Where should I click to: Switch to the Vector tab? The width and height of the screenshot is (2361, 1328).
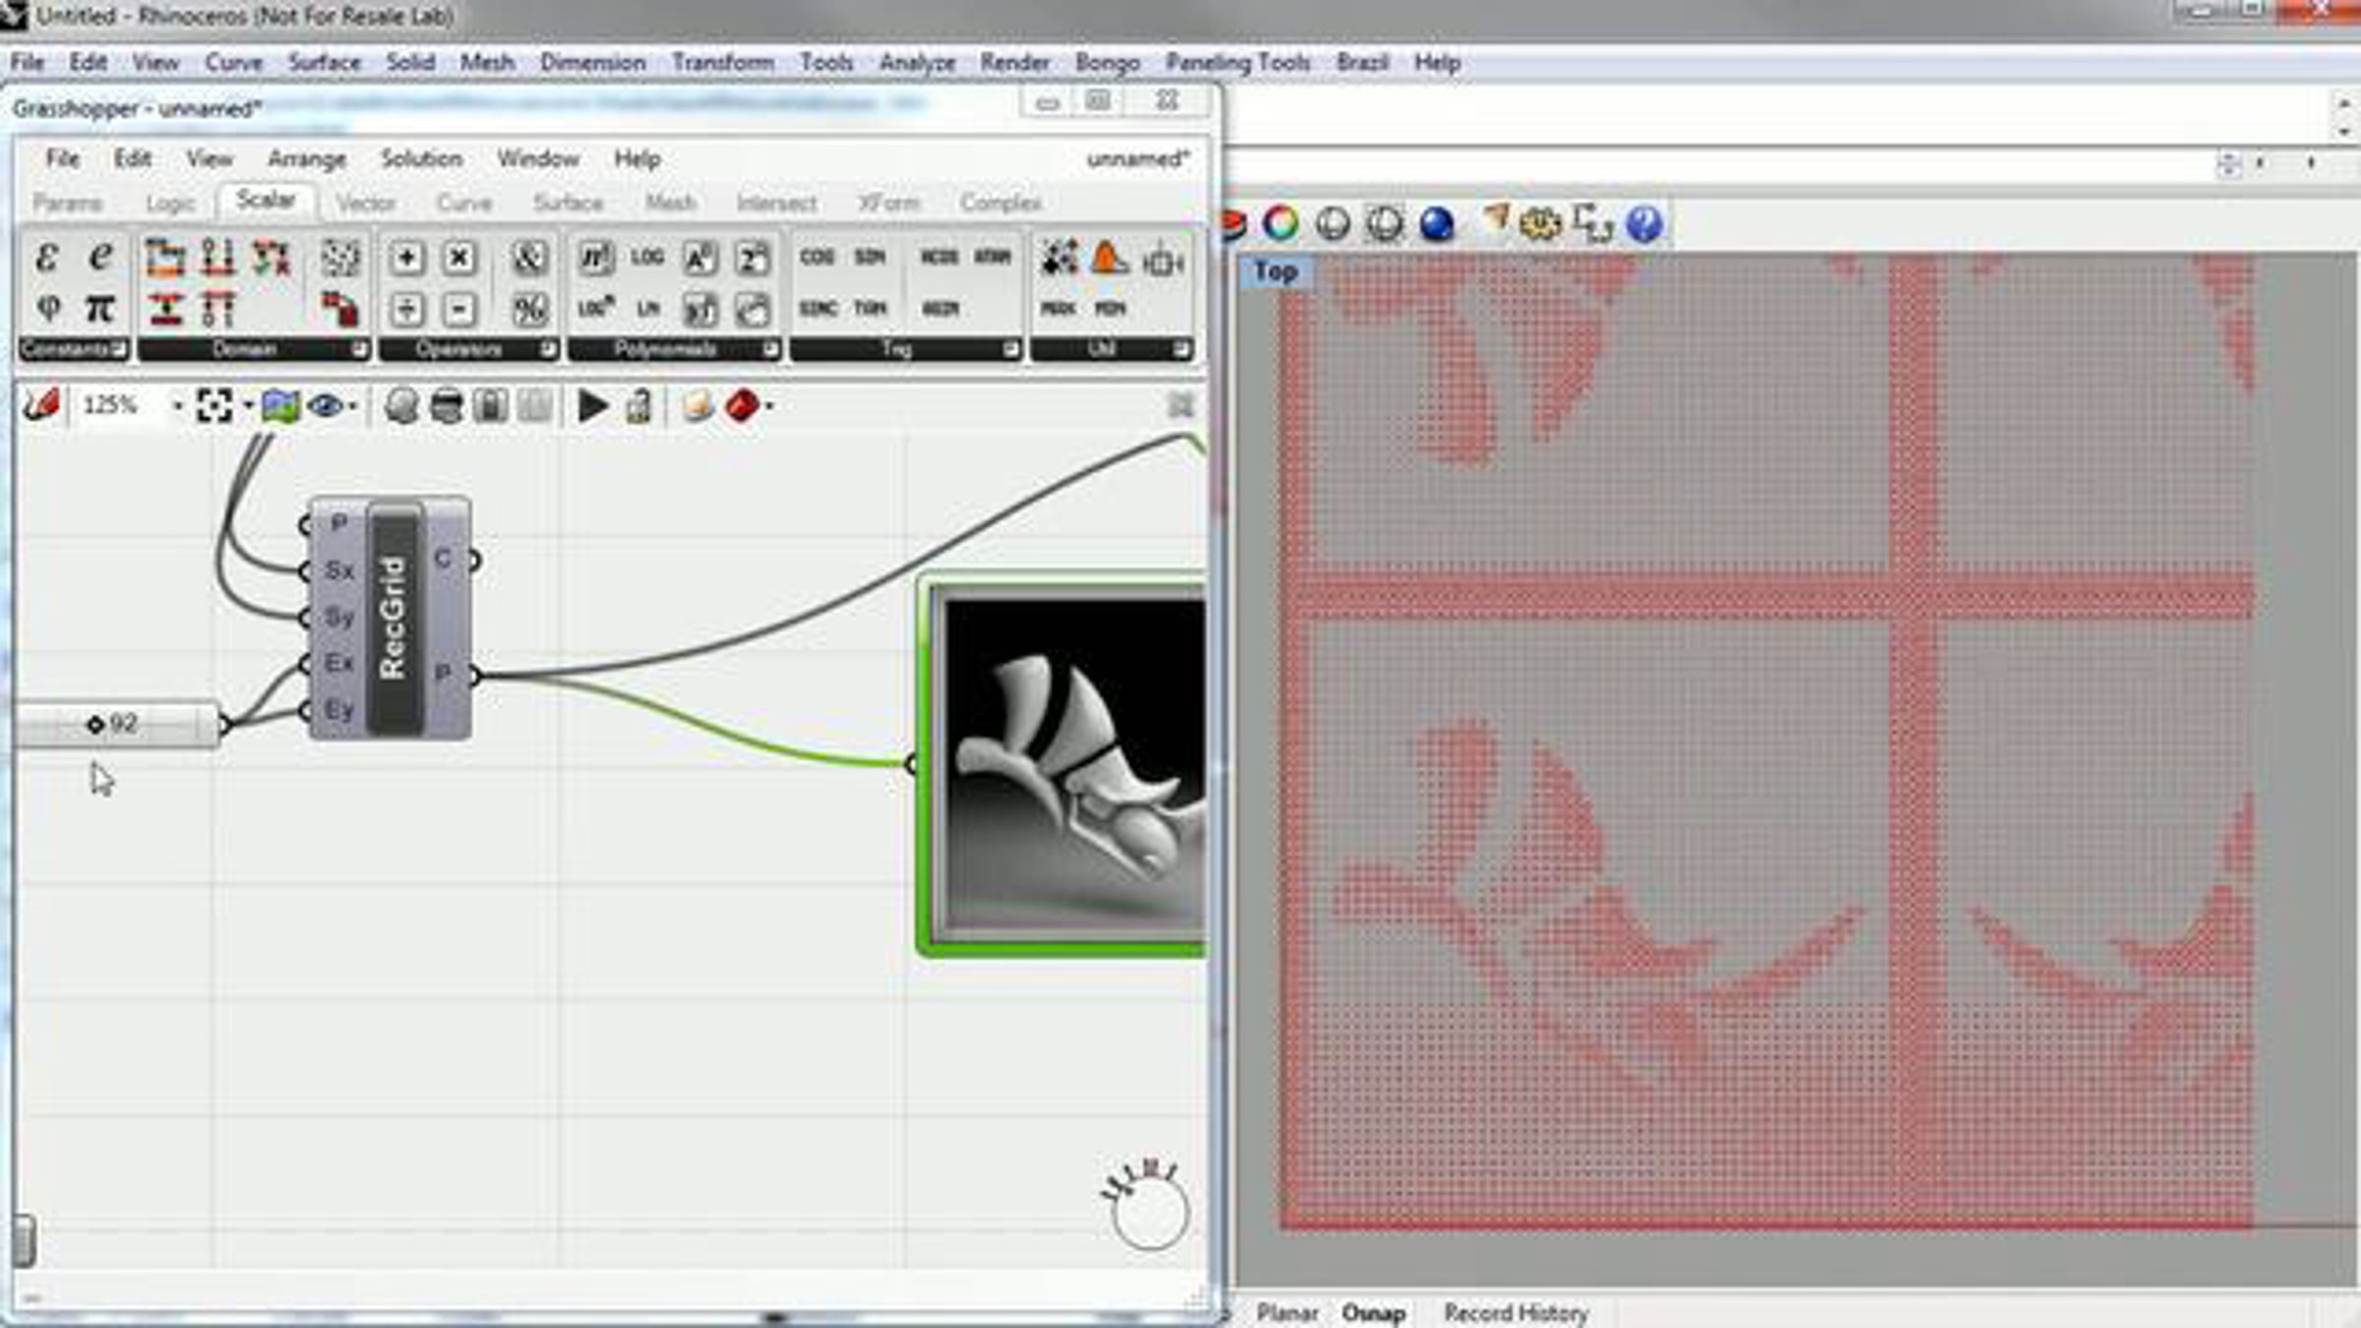(x=365, y=203)
